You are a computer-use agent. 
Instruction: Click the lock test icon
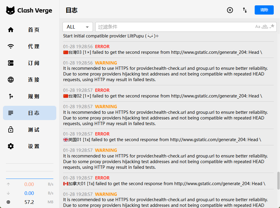[11, 130]
